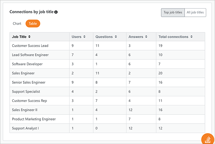Open the orange Stack Overflow floating icon
215x144 pixels.
point(207,138)
